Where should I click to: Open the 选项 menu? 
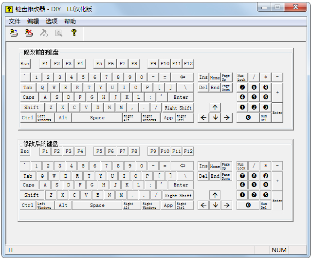coord(51,21)
